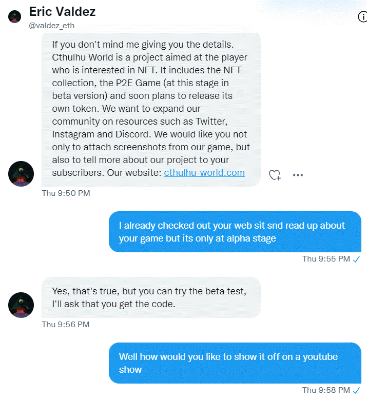Open the cthulhu-world.com link
Viewport: 367px width, 401px height.
[x=204, y=173]
